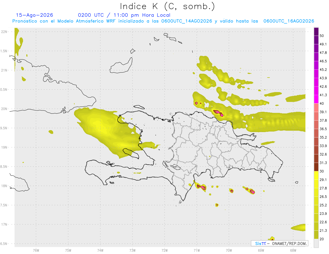Click the color bar value 23.9
329x254 pixels.
[323, 214]
